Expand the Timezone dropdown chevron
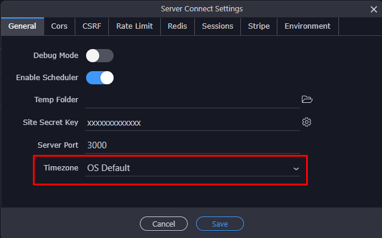 [296, 169]
